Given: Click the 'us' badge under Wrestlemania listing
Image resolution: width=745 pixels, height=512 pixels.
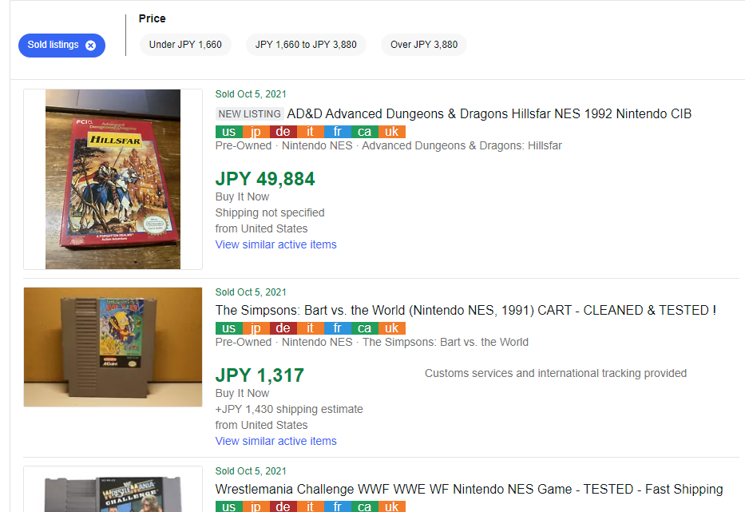Looking at the screenshot, I should [228, 506].
